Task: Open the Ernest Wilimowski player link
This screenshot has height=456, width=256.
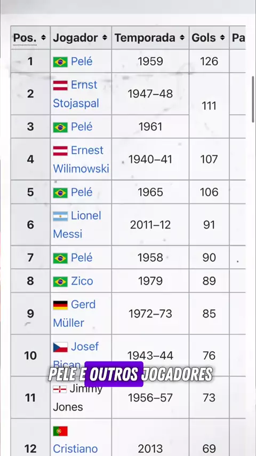Action: tap(81, 159)
